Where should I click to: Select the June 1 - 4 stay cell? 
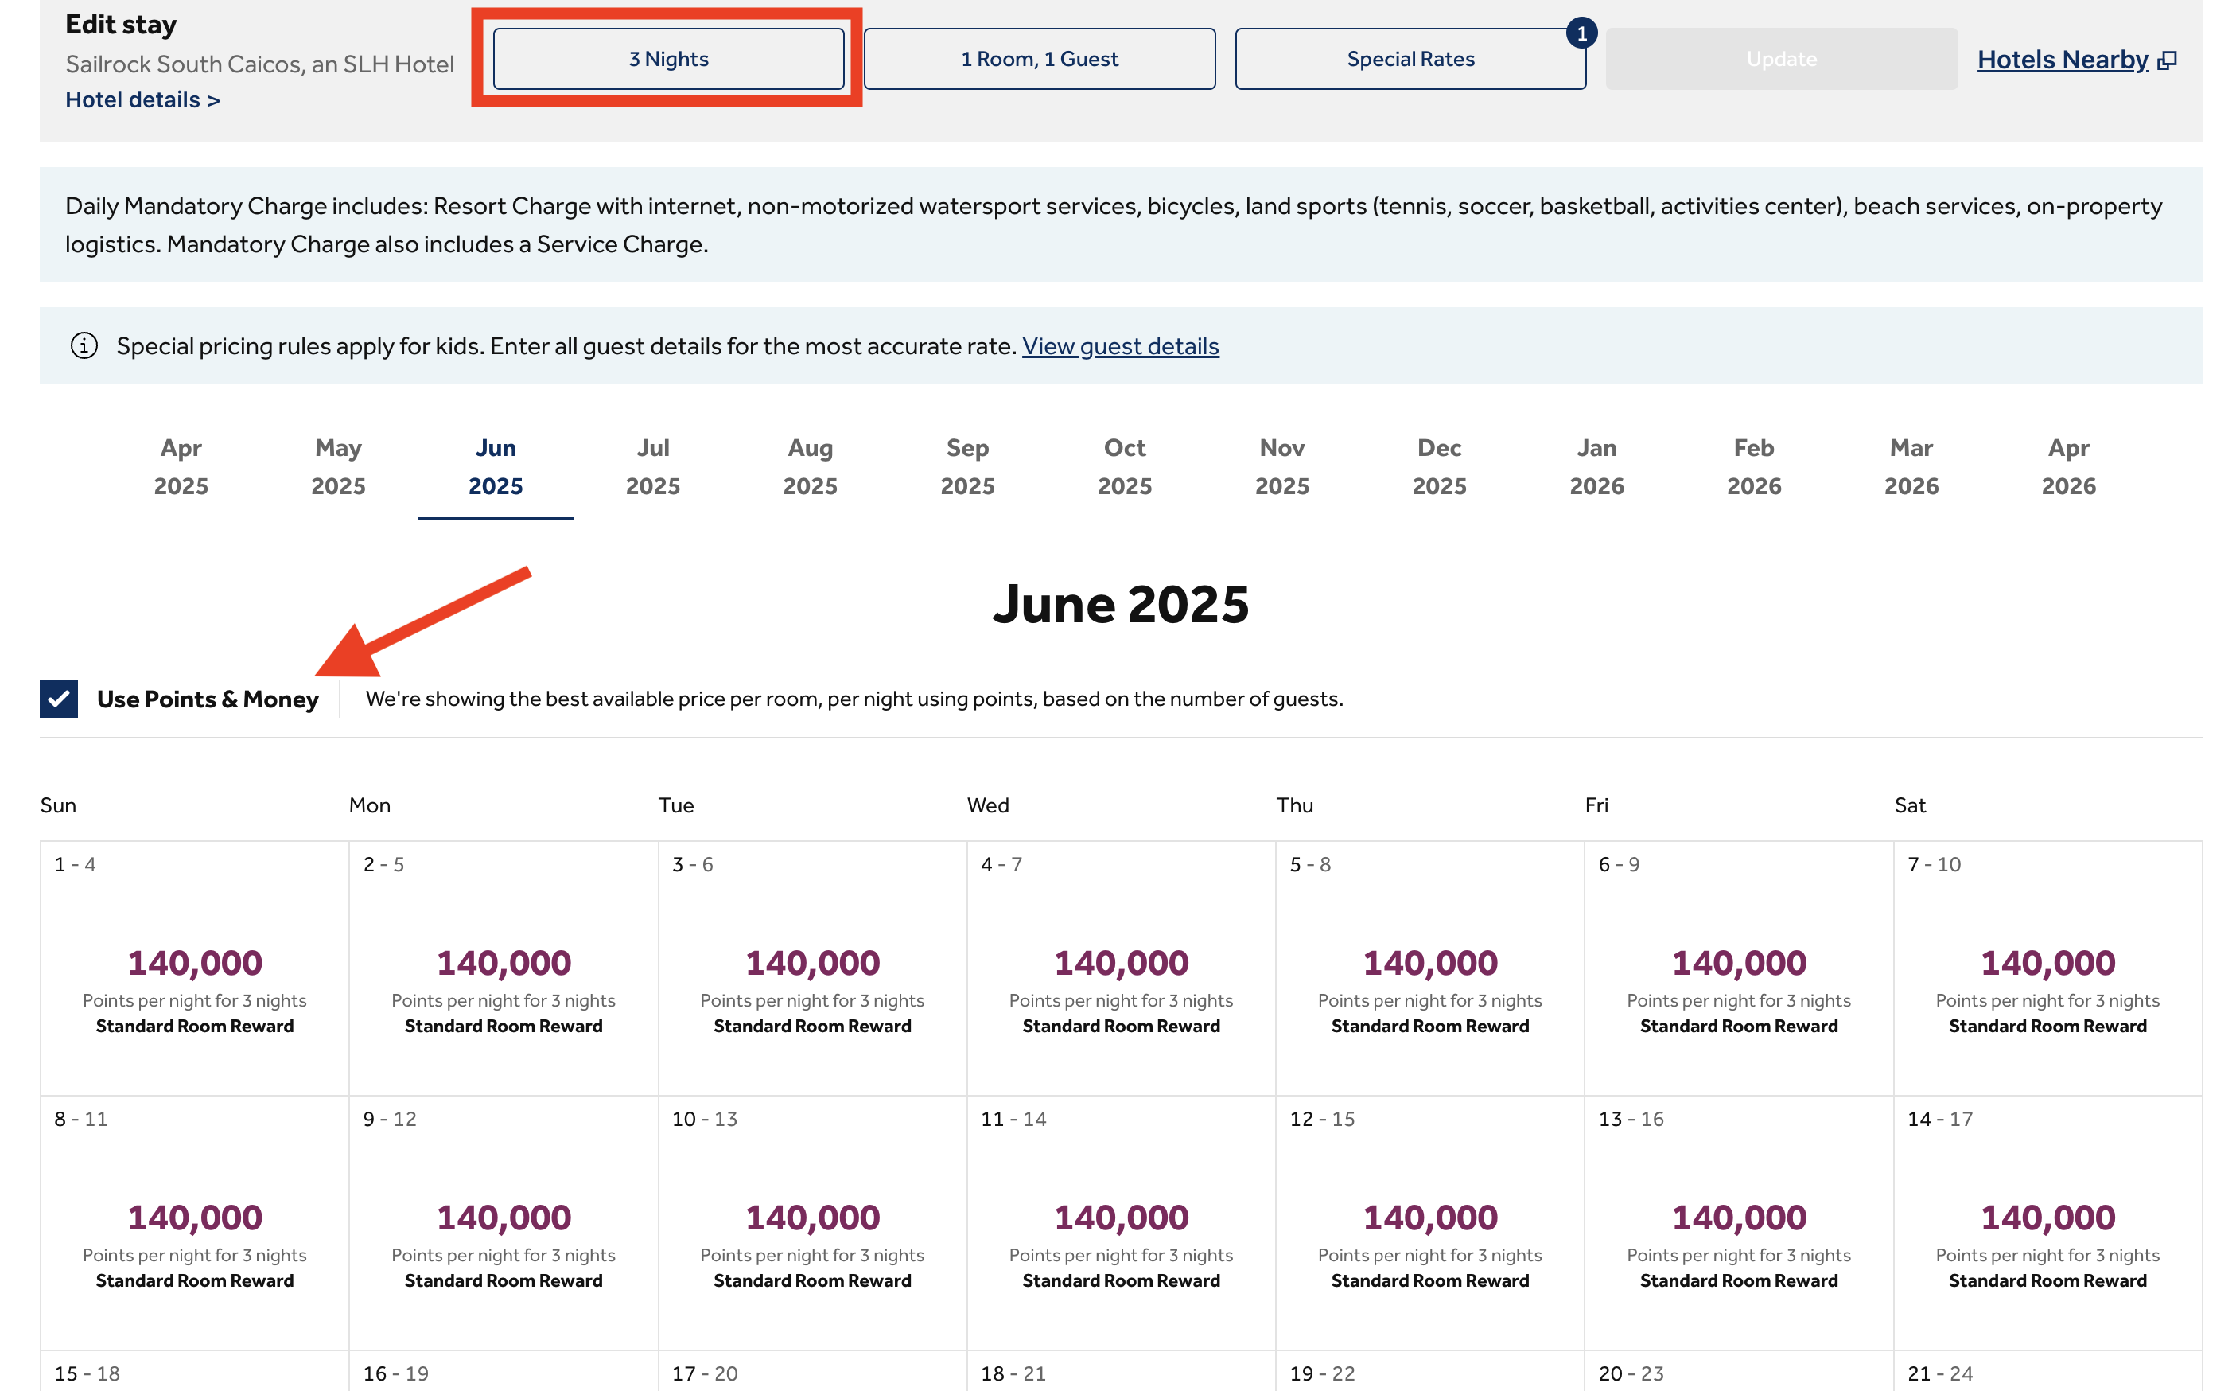click(x=195, y=968)
